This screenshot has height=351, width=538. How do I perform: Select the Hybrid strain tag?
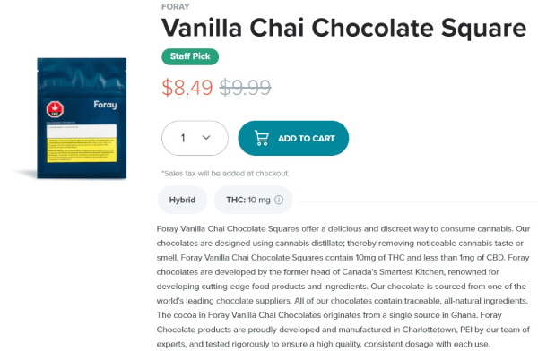point(182,200)
